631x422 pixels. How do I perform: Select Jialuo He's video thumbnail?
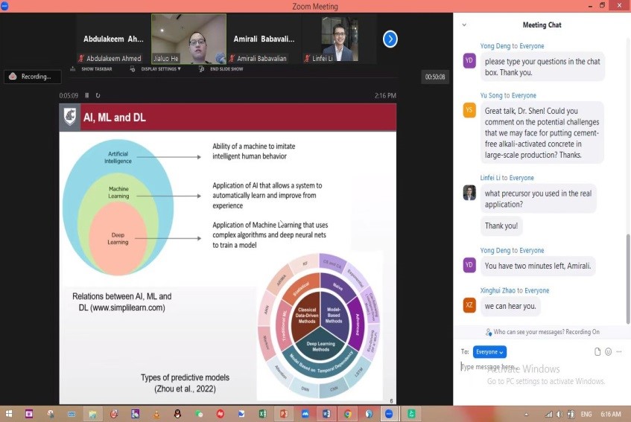(x=188, y=39)
